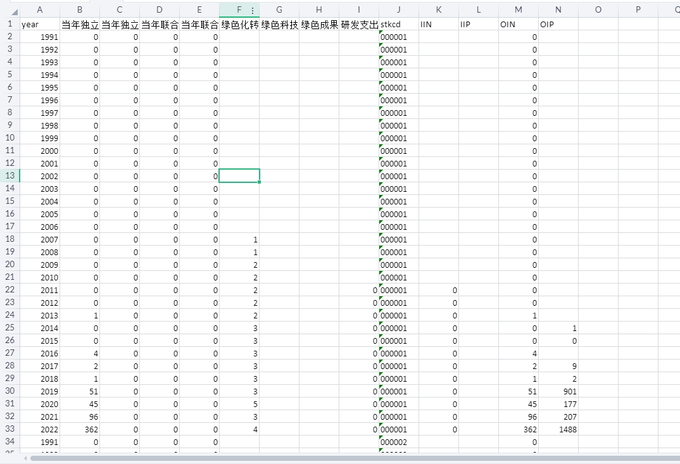Image resolution: width=680 pixels, height=464 pixels.
Task: Select column N header
Action: 558,9
